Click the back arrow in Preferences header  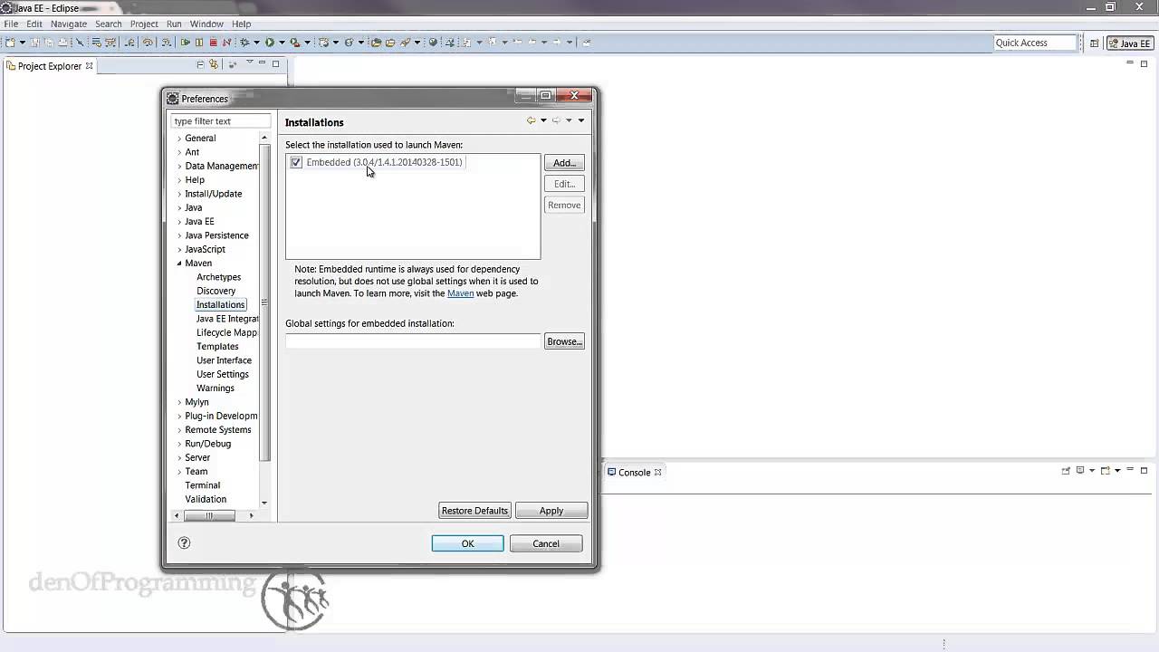(531, 120)
